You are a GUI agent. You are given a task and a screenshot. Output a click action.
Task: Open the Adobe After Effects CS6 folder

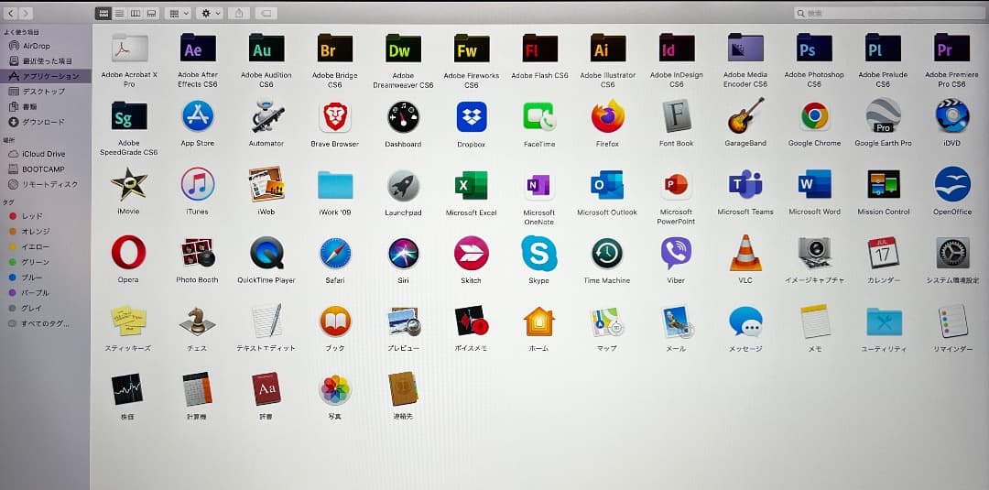point(198,48)
